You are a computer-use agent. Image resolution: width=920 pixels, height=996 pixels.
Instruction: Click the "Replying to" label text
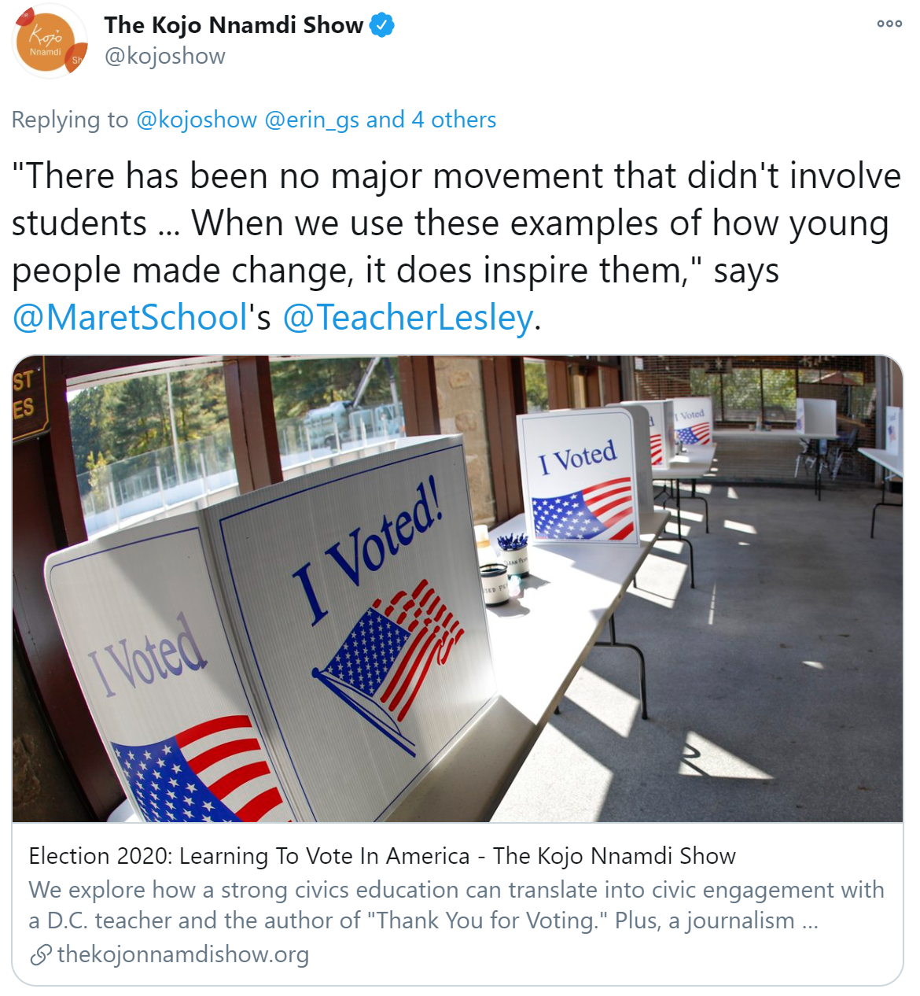point(70,120)
